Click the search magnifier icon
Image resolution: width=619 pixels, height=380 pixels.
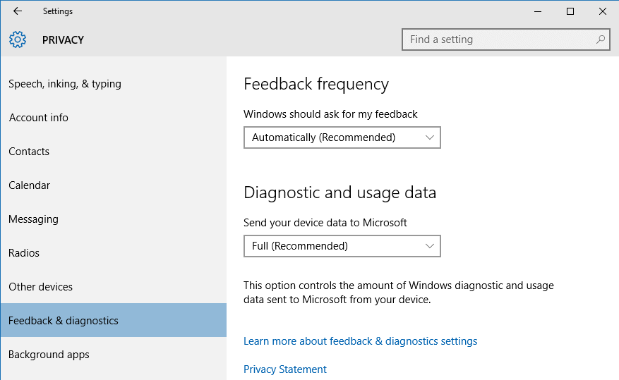pos(601,39)
